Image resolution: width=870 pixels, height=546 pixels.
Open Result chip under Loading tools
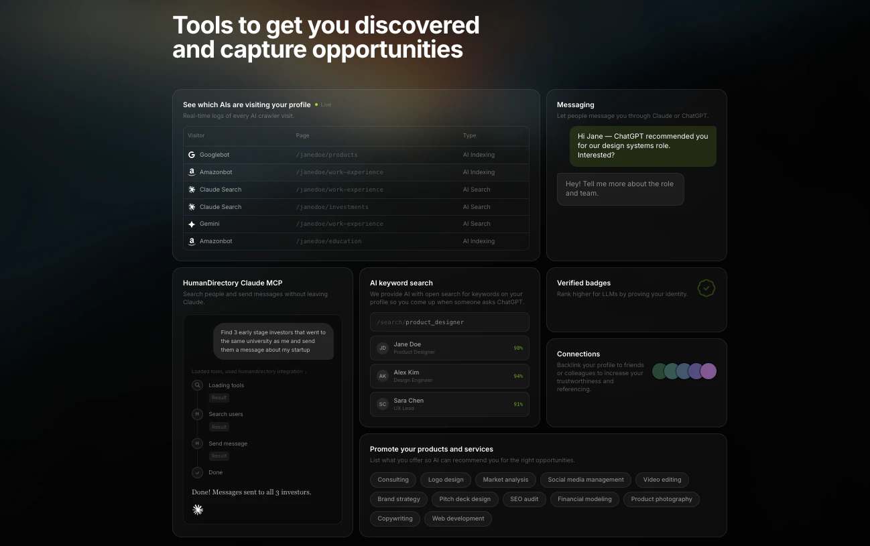pos(219,398)
